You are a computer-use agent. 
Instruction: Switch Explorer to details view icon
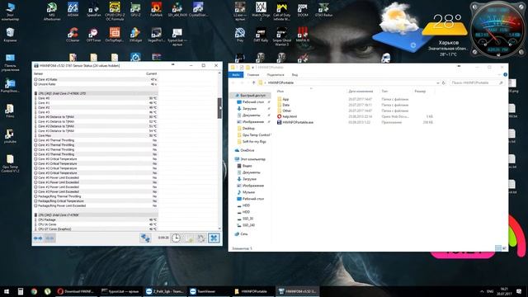tap(498, 248)
